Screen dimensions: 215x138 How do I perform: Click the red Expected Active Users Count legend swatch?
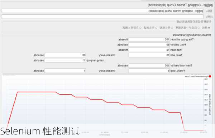[x=210, y=77]
